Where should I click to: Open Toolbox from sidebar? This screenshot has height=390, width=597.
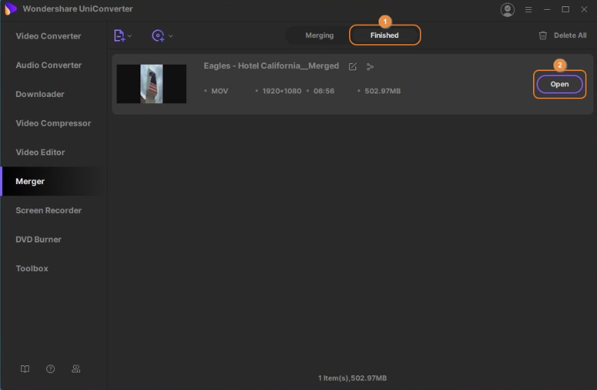point(32,268)
